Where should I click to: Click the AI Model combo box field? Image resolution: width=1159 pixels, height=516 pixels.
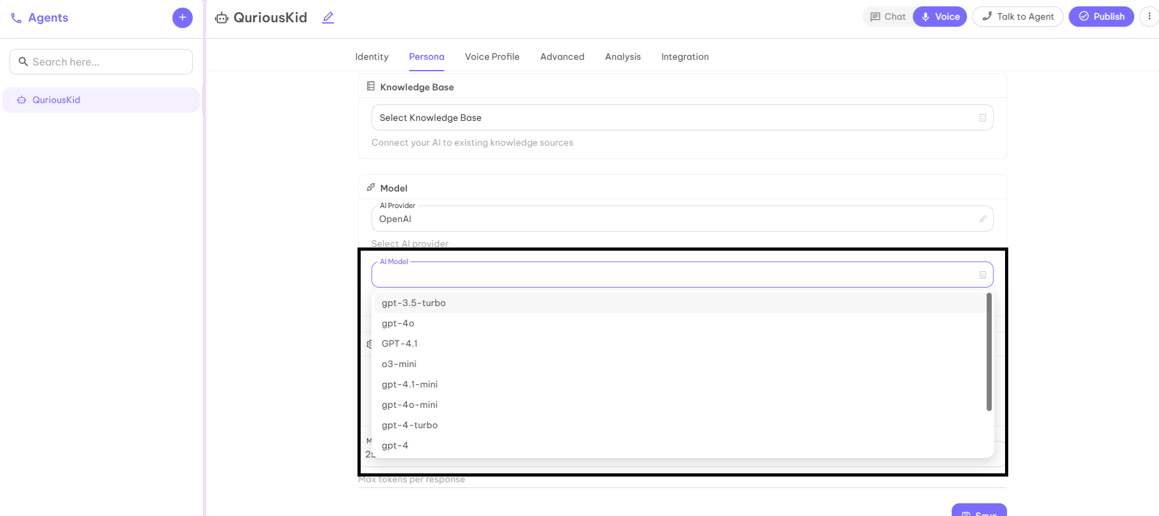click(682, 275)
